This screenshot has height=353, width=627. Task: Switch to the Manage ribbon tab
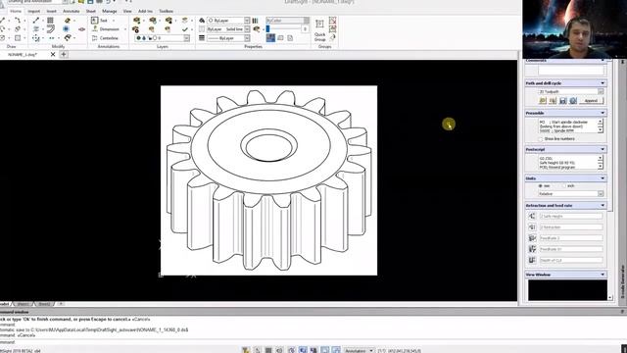coord(109,11)
